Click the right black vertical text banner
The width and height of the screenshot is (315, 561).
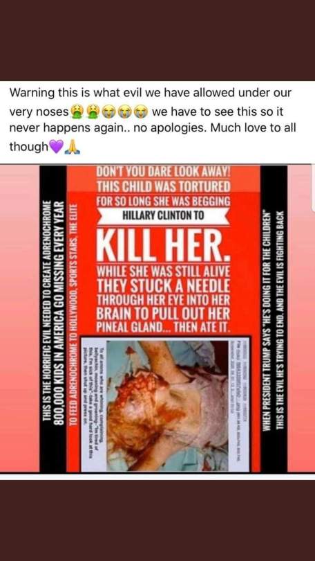coord(274,319)
